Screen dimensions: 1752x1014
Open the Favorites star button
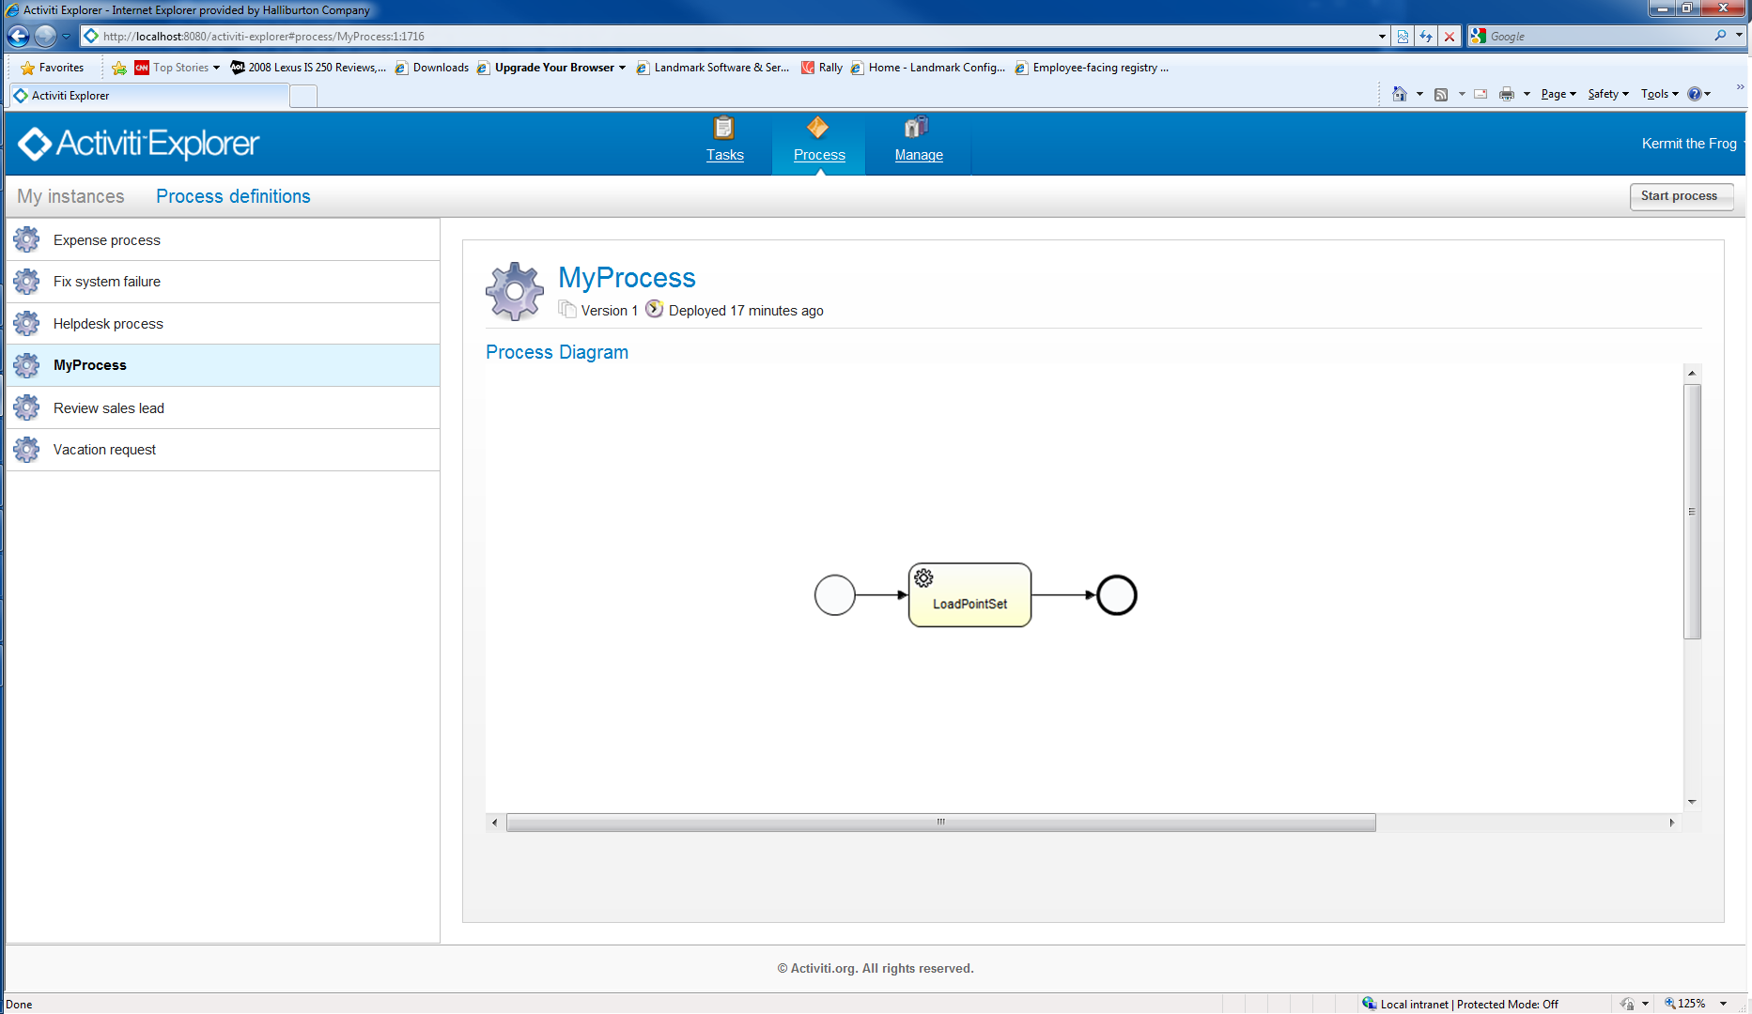coord(53,68)
